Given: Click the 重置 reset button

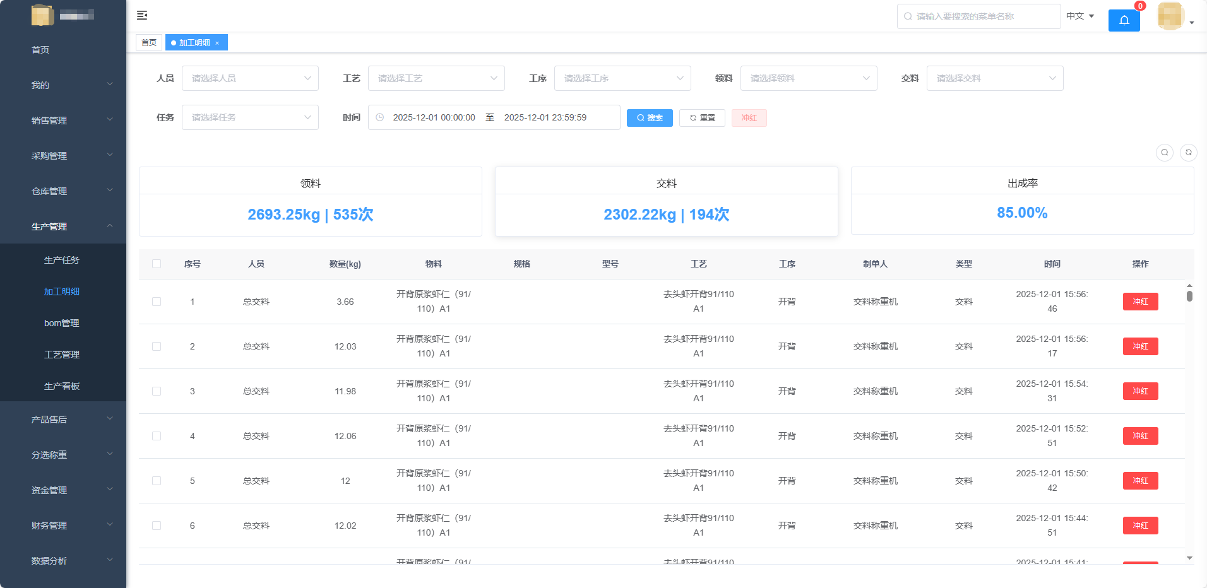Looking at the screenshot, I should coord(702,118).
